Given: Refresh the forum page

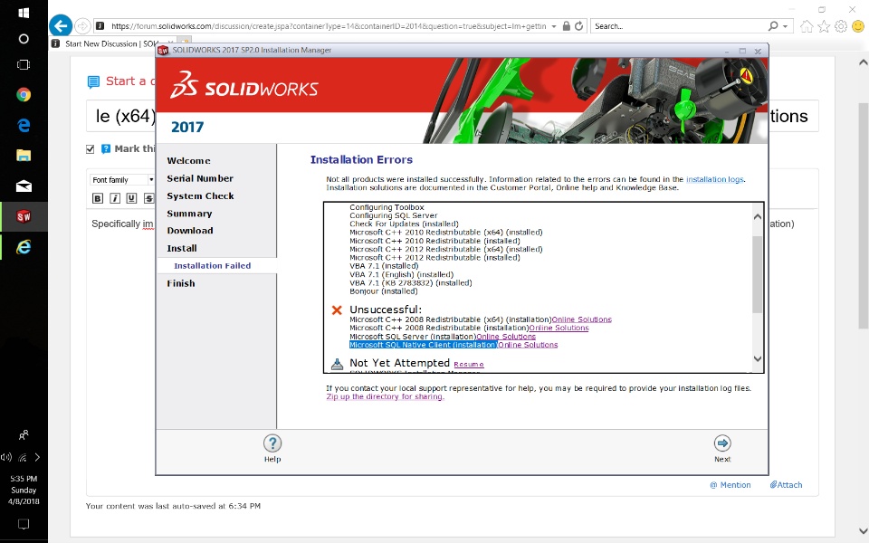Looking at the screenshot, I should point(579,26).
